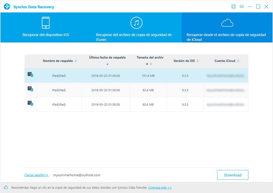Image resolution: width=273 pixels, height=193 pixels.
Task: Open the settings gear icon
Action: [x=233, y=7]
